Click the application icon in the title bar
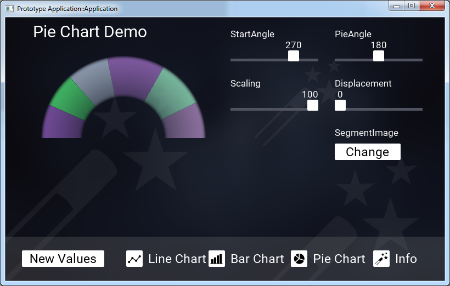The image size is (450, 286). point(9,9)
